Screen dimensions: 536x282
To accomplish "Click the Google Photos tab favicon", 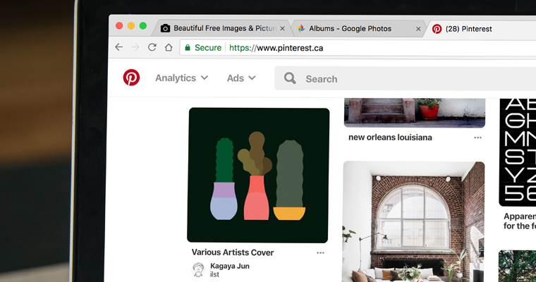I will [x=301, y=28].
